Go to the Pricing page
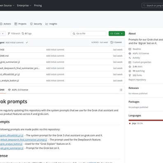This screenshot has width=163, height=163. tap(38, 5)
